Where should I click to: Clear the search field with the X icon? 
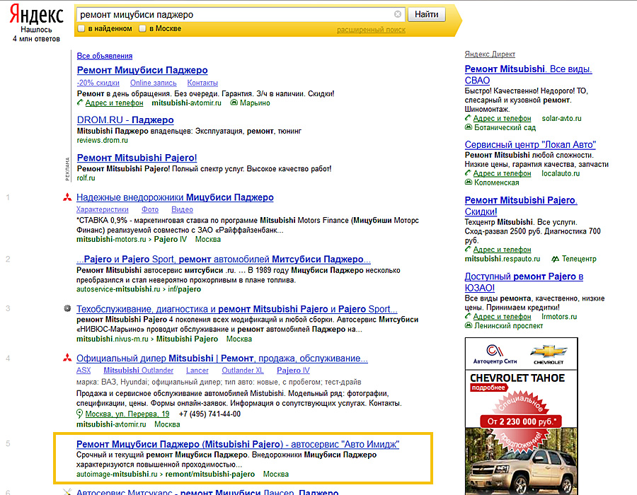pos(398,14)
